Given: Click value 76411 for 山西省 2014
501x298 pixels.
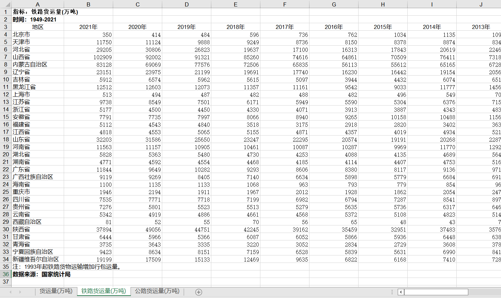Looking at the screenshot, I should pos(432,57).
